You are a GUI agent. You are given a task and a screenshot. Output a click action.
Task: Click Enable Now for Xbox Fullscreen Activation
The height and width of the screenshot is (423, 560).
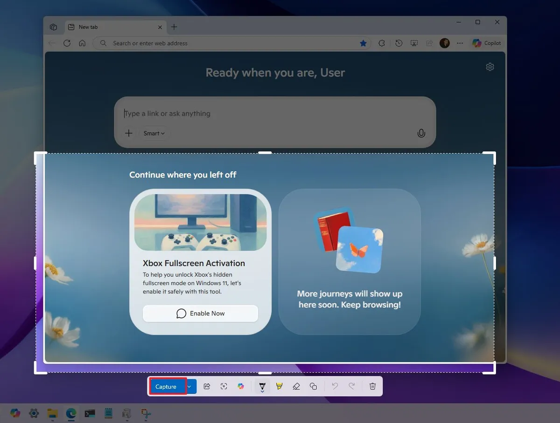[200, 313]
